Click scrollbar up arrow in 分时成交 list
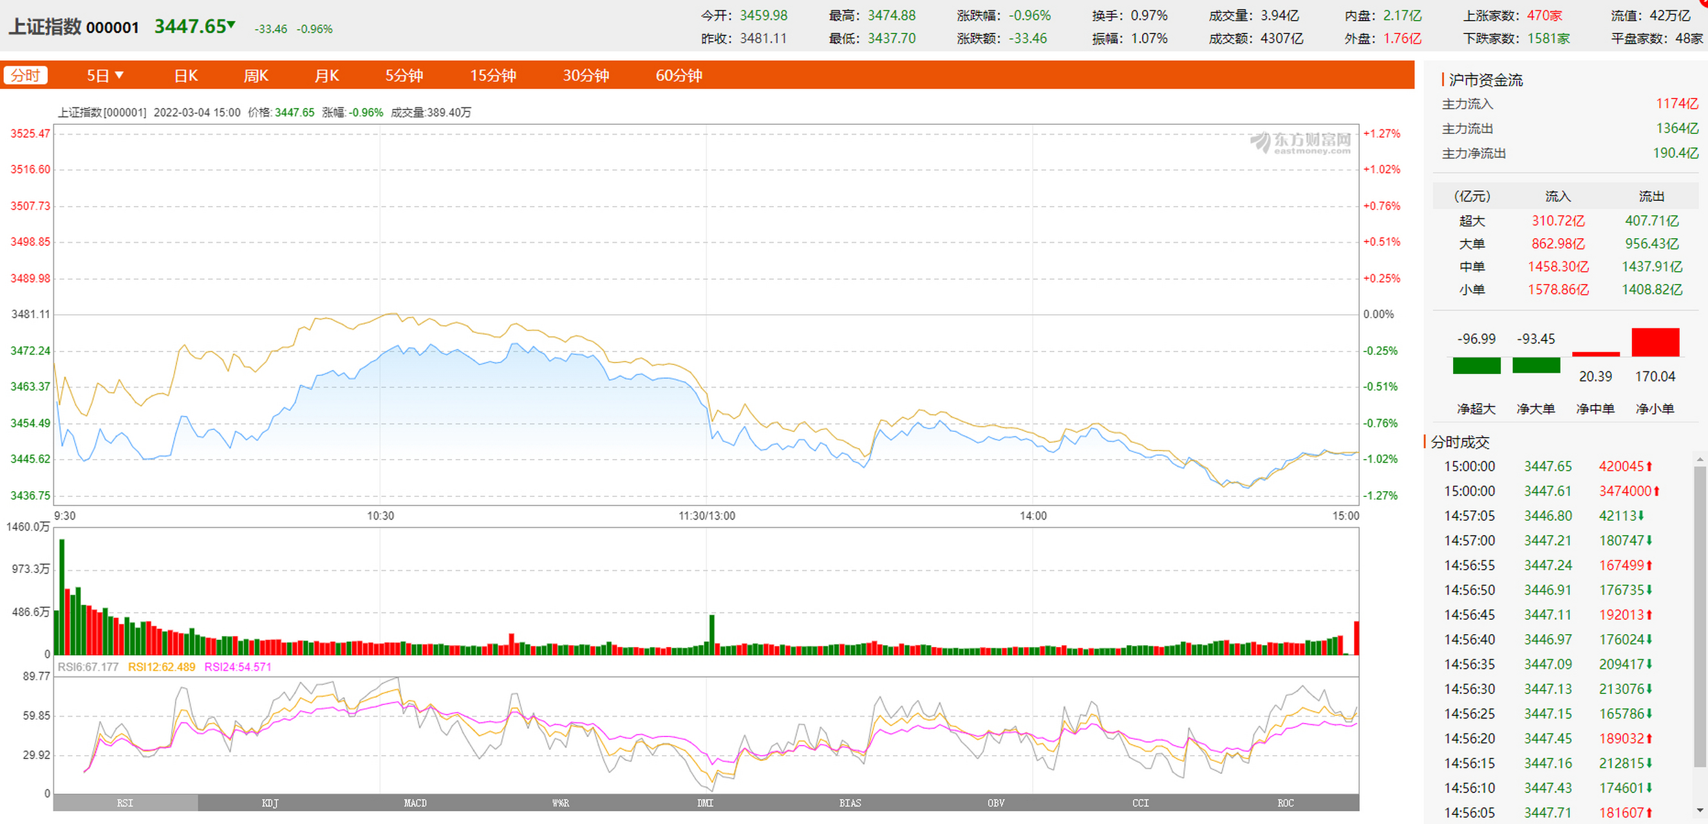 click(1700, 459)
